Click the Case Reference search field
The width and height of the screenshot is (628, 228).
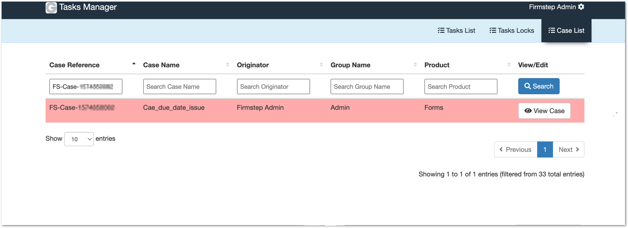86,87
